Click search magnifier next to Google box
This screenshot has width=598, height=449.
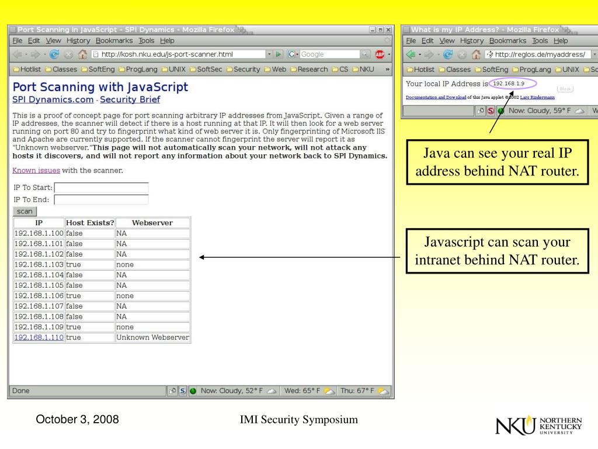365,54
